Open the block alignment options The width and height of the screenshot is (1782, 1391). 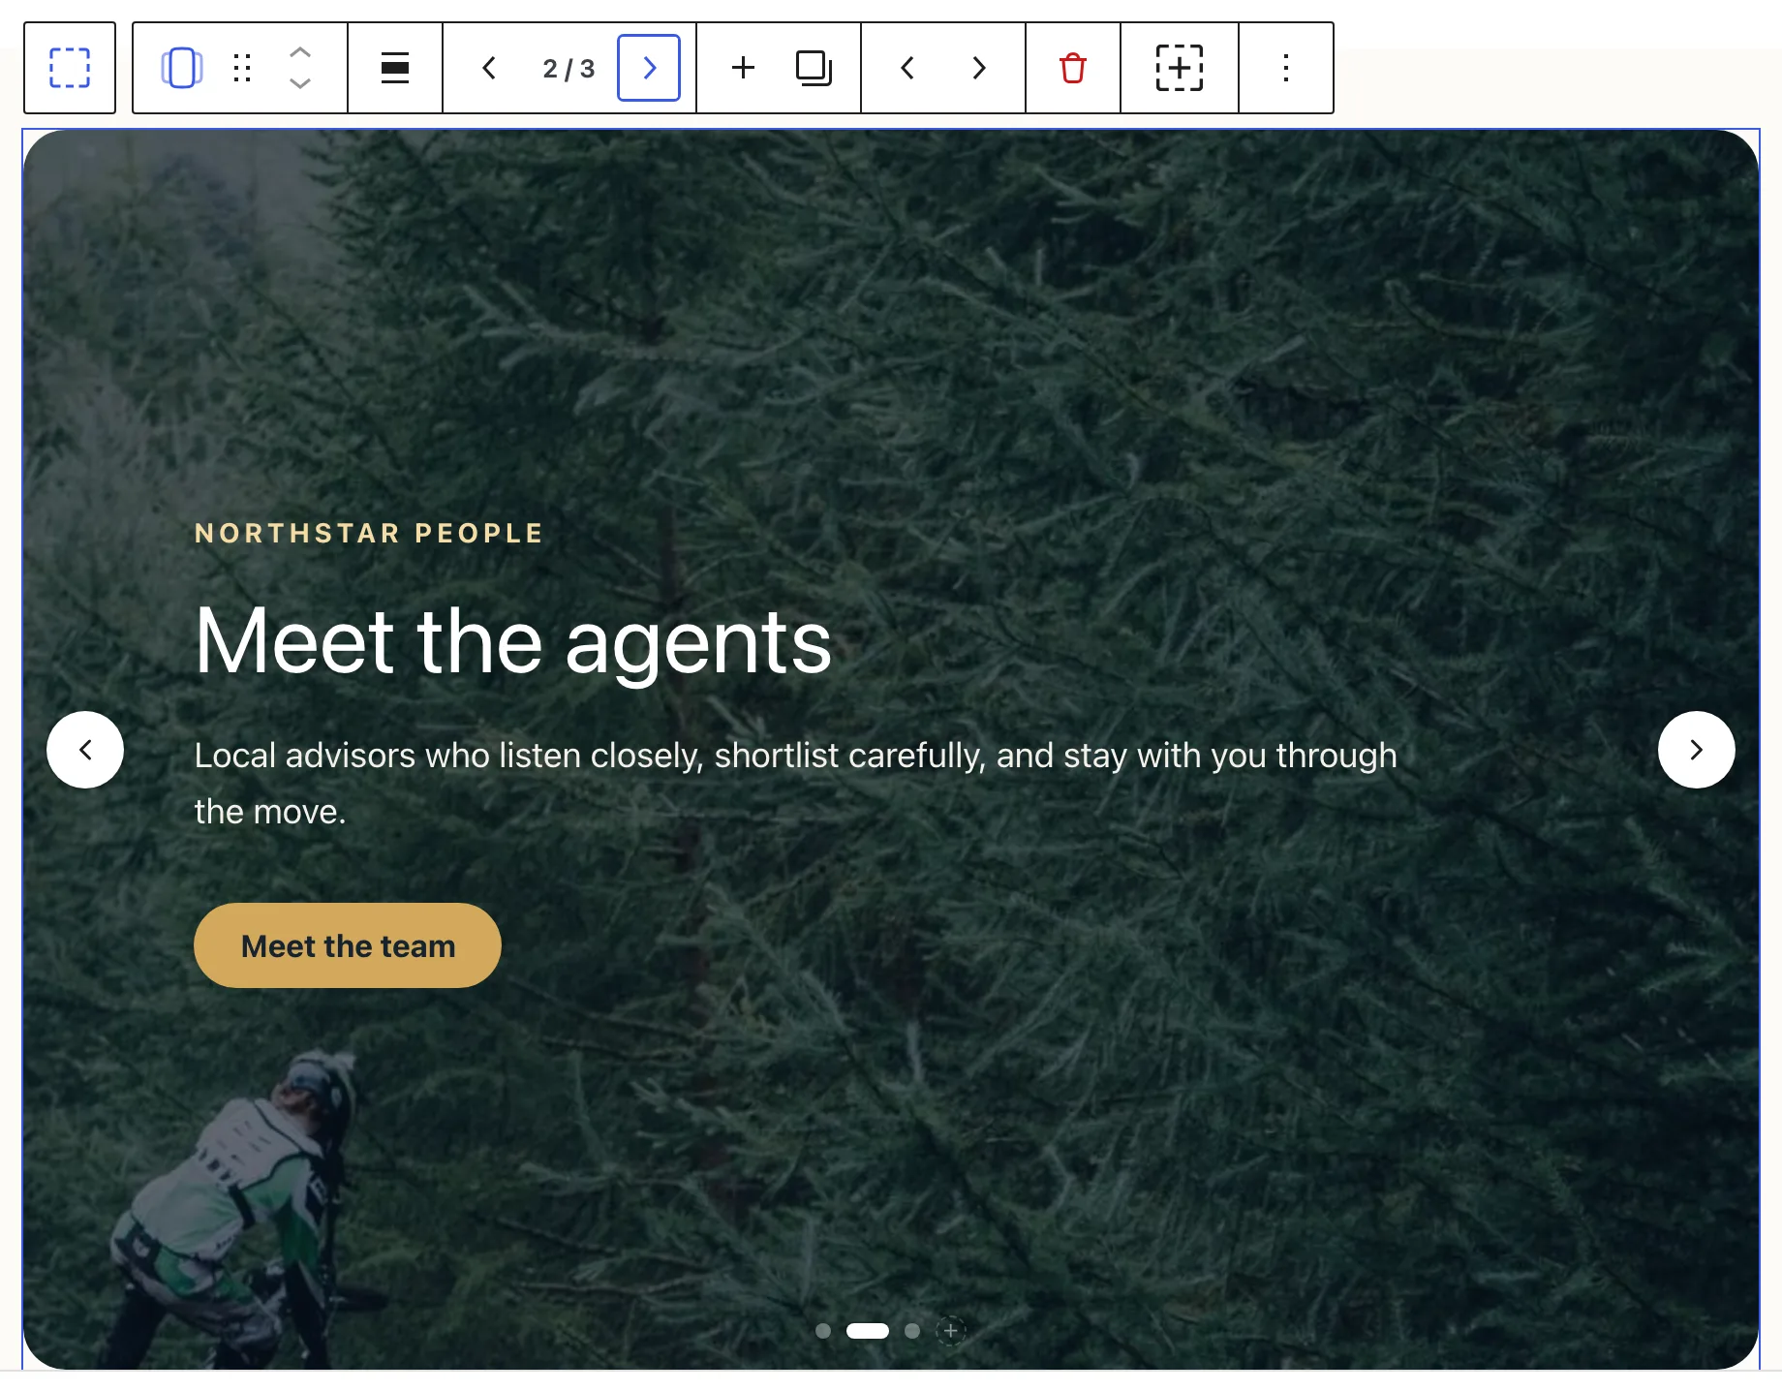click(x=395, y=68)
